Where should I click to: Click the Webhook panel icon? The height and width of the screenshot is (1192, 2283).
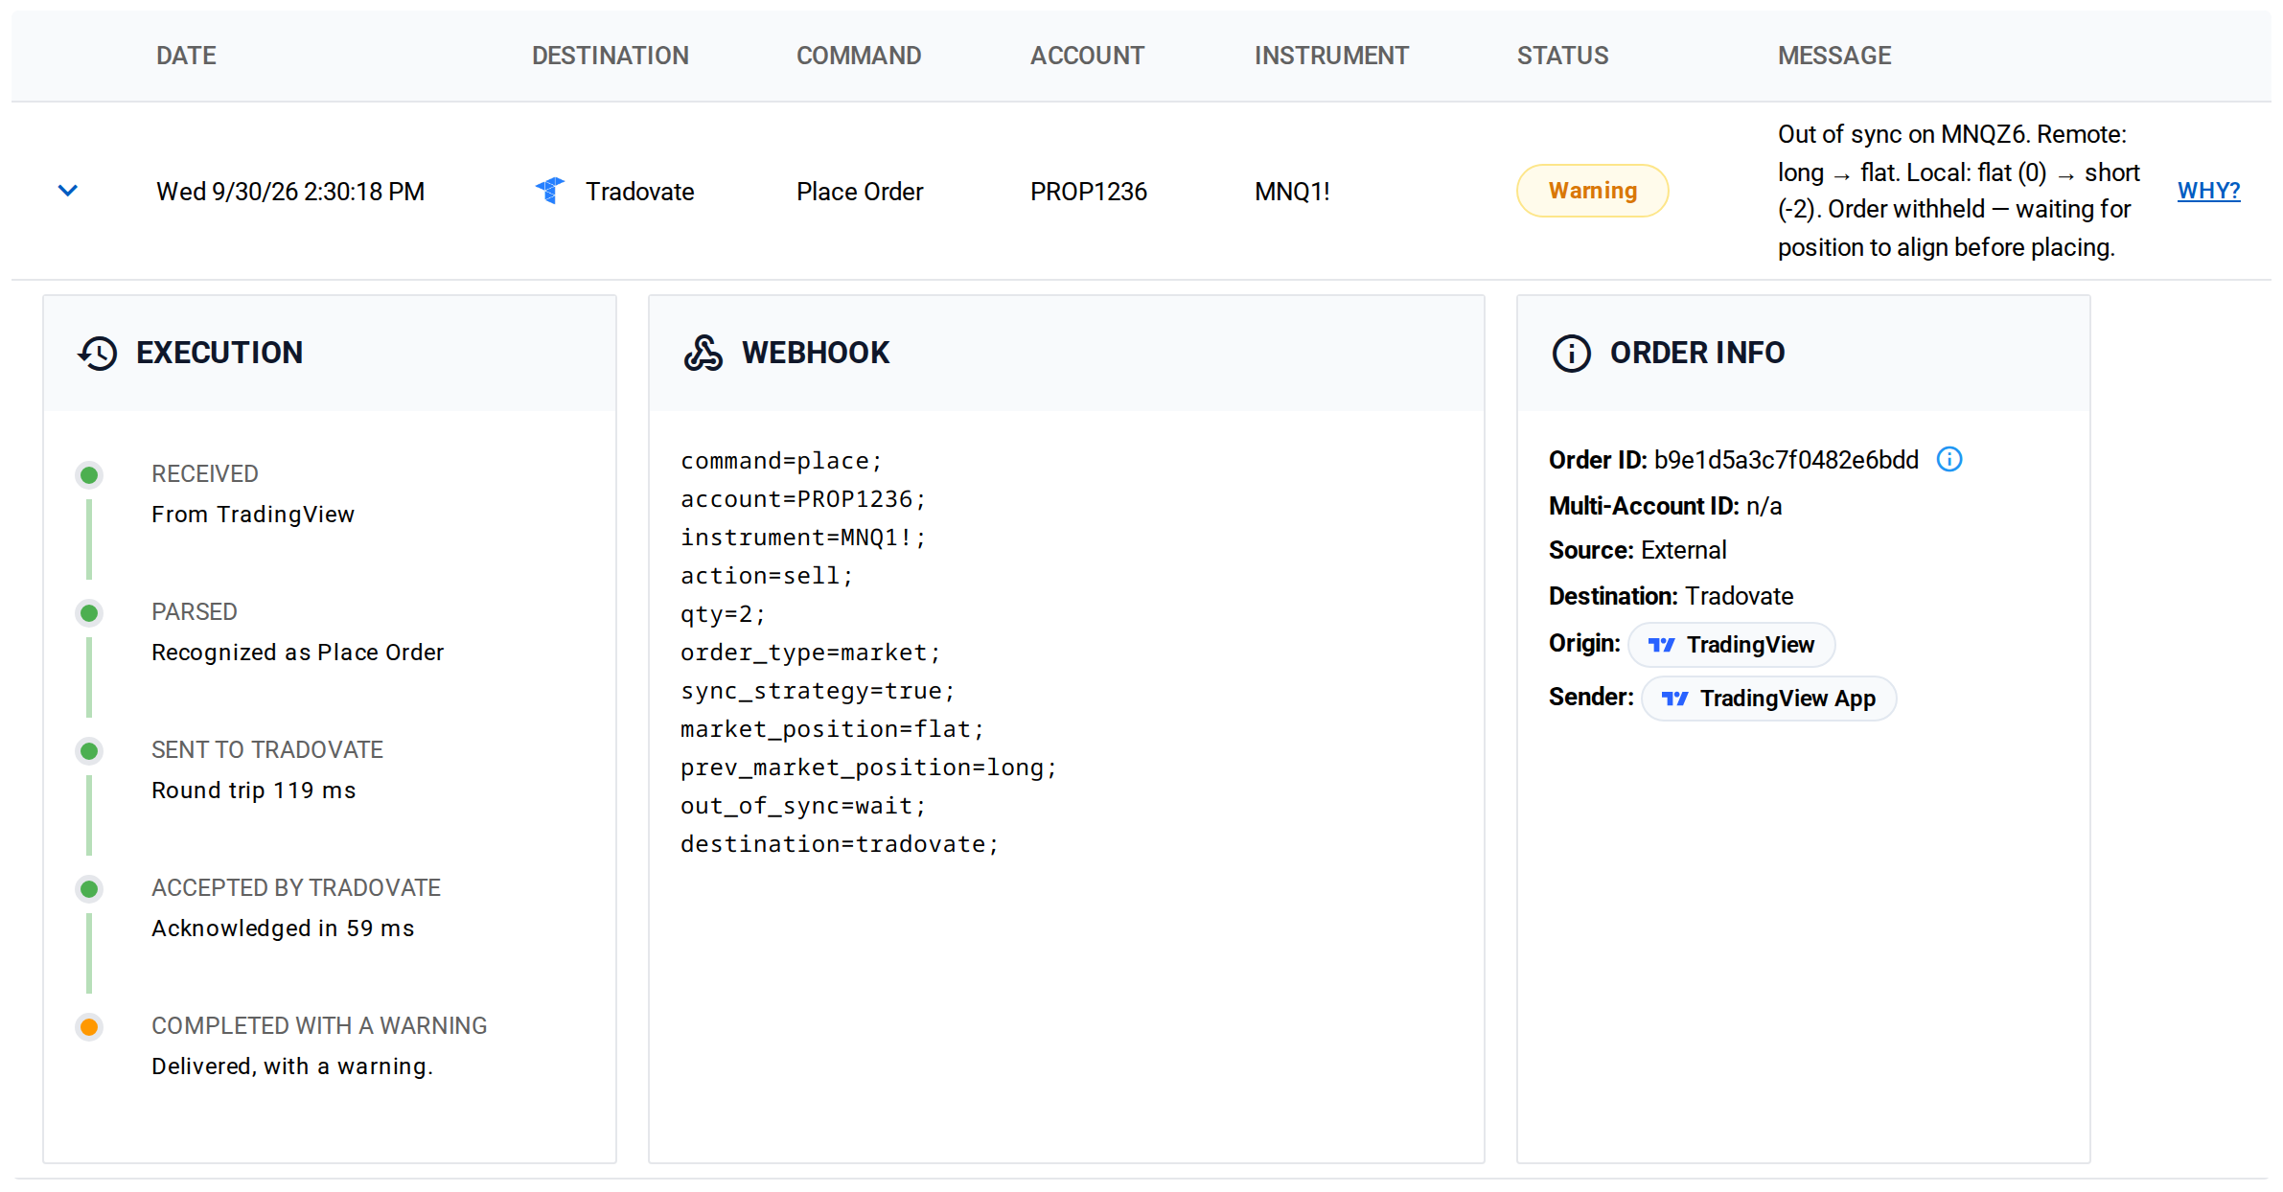(703, 353)
